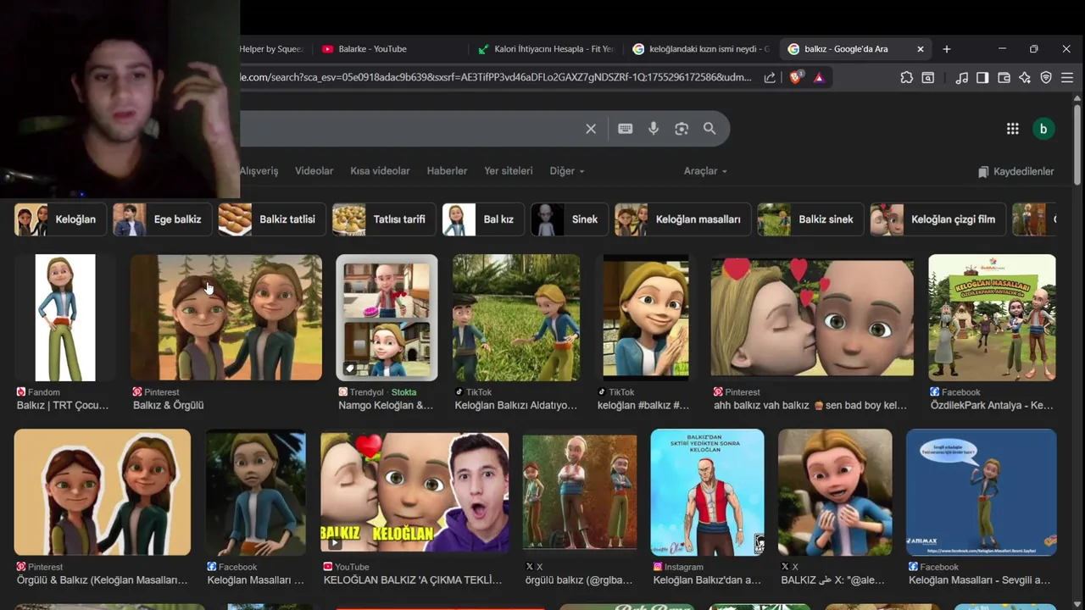Viewport: 1085px width, 610px height.
Task: Open Brave Shields lion icon
Action: (x=795, y=77)
